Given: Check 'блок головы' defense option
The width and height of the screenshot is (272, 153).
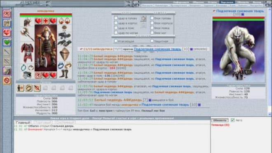Looking at the screenshot, I should (152, 18).
